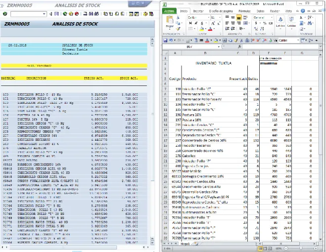This screenshot has width=326, height=252.
Task: Click Excel zoom out minus button
Action: (286, 249)
